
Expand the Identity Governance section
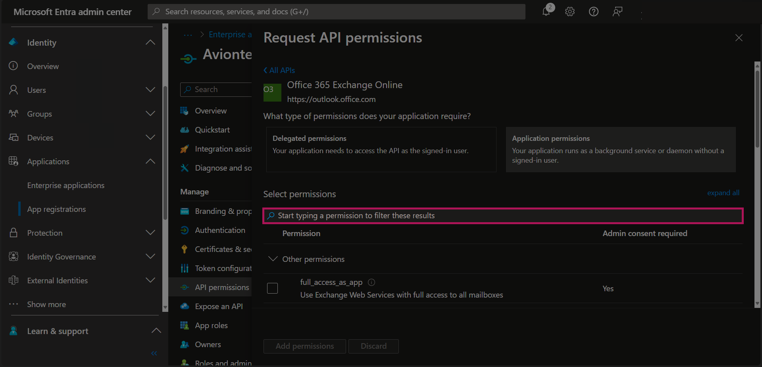[150, 257]
